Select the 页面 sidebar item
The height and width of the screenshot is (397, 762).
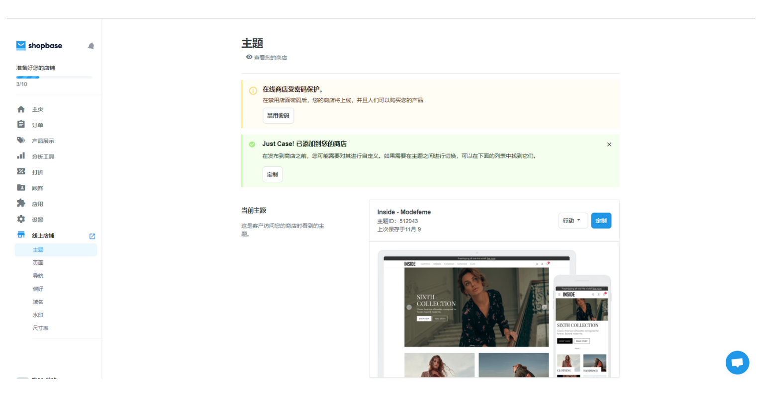click(x=38, y=262)
